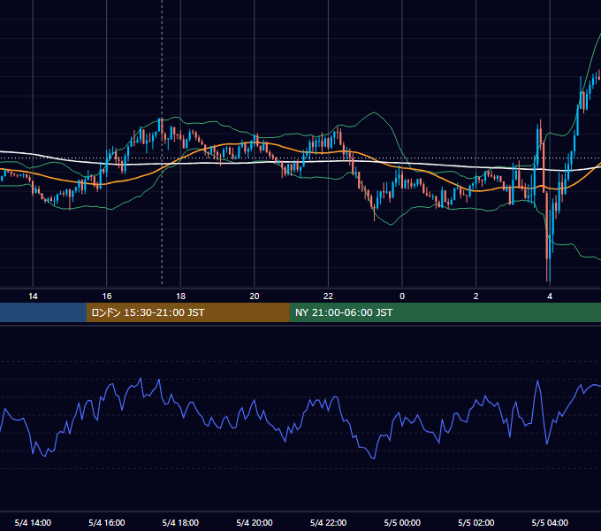Click the NY 21:00-06:00 JST session bar
The image size is (601, 531).
[x=445, y=312]
